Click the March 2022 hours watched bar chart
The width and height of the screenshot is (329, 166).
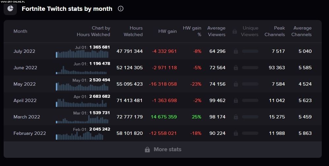[82, 120]
